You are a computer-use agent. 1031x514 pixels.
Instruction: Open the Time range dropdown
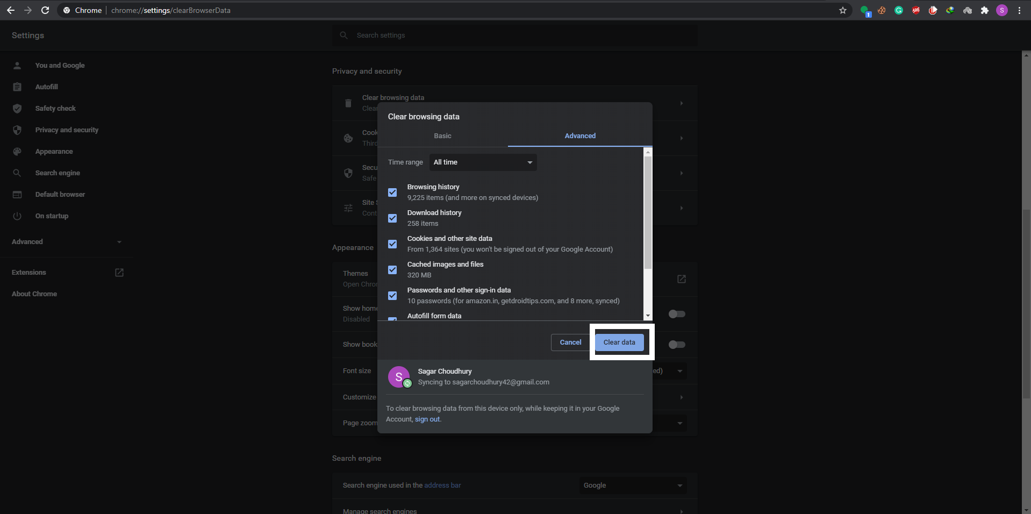point(482,162)
